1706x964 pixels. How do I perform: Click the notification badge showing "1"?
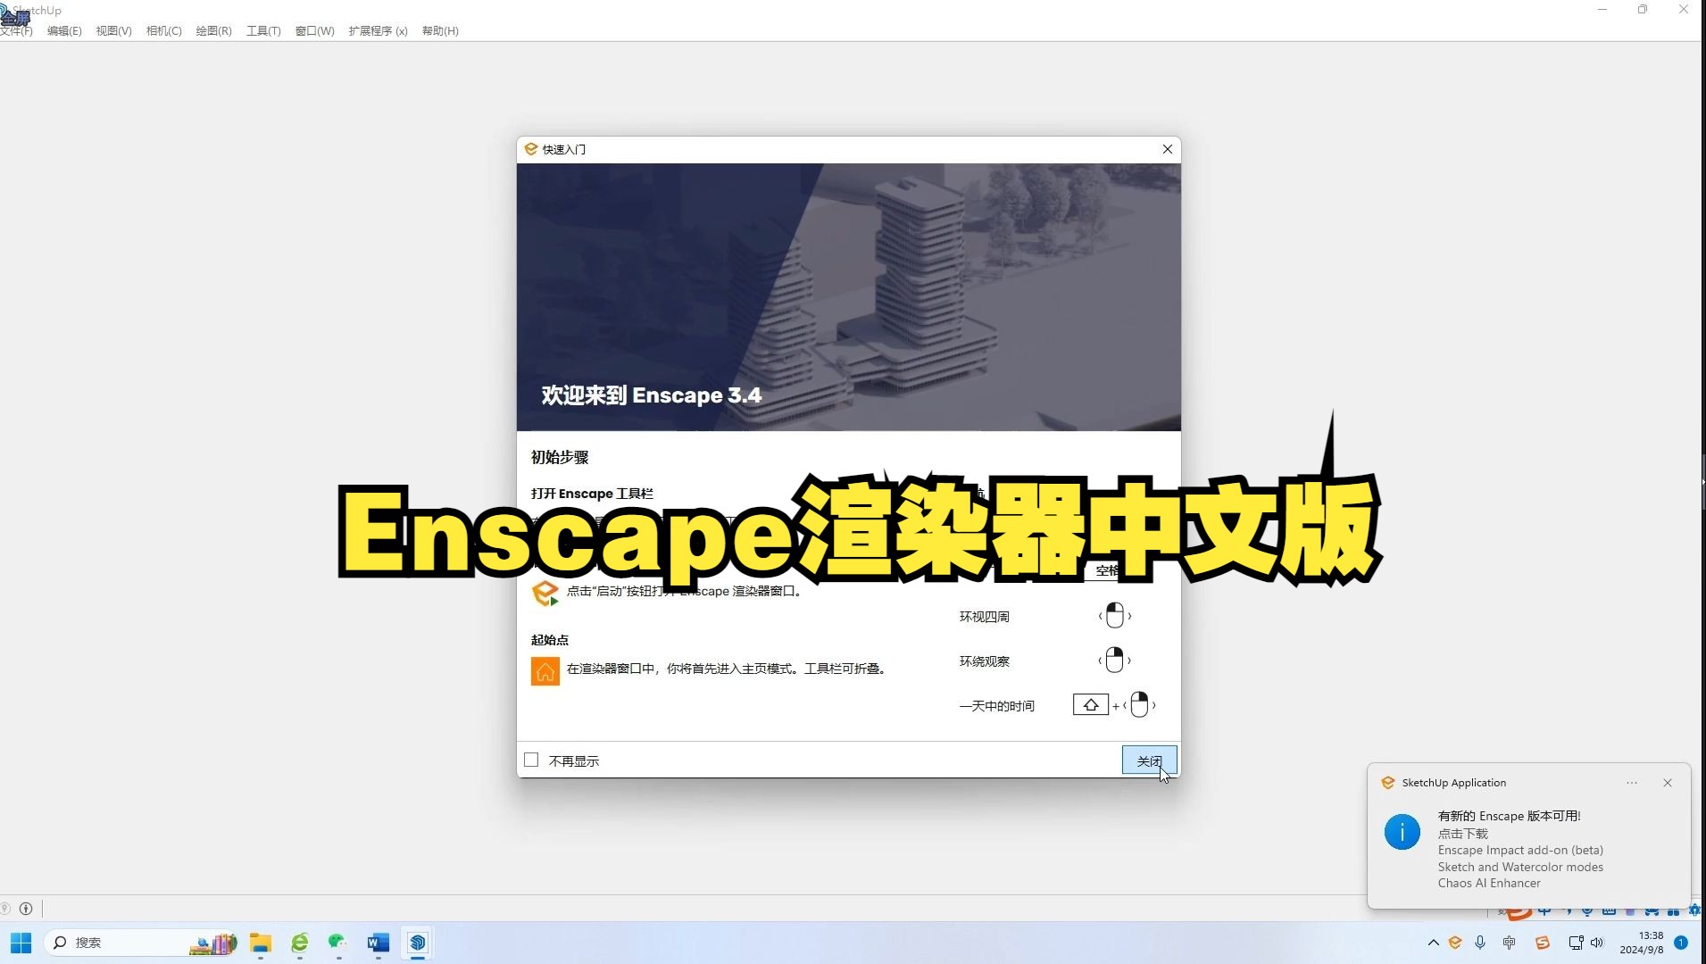[1681, 942]
